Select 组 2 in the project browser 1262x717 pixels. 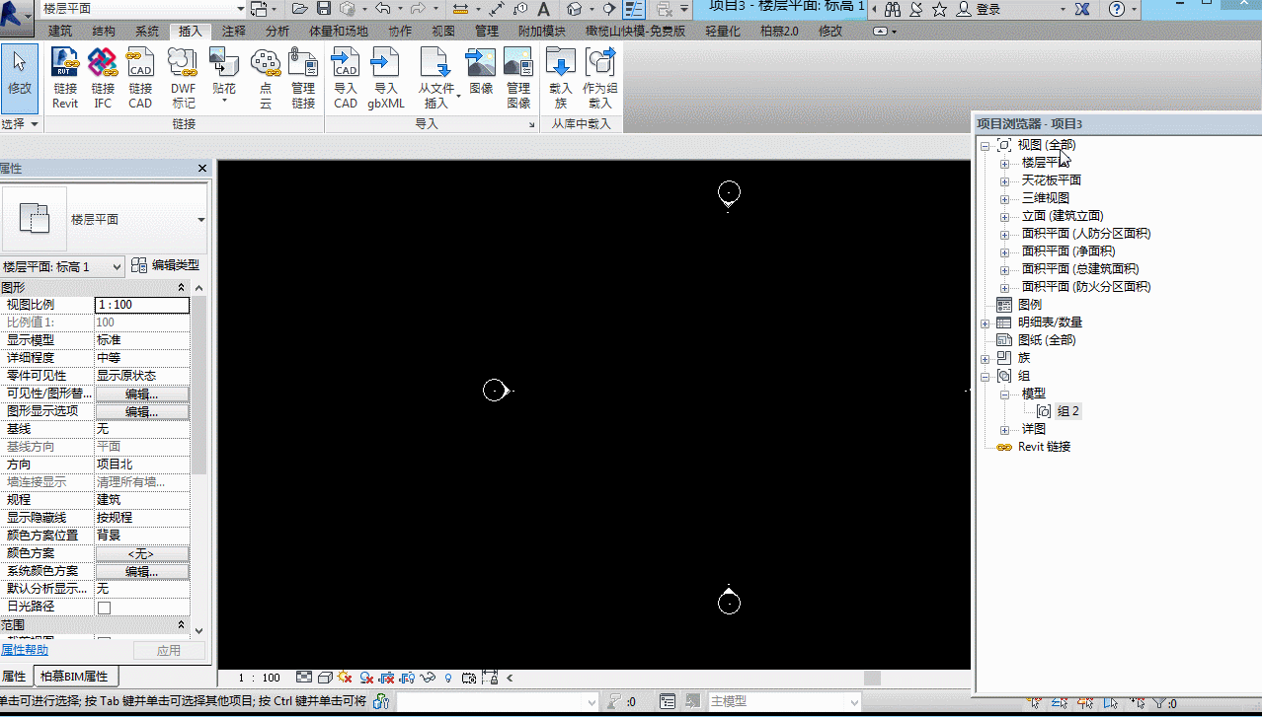tap(1068, 411)
